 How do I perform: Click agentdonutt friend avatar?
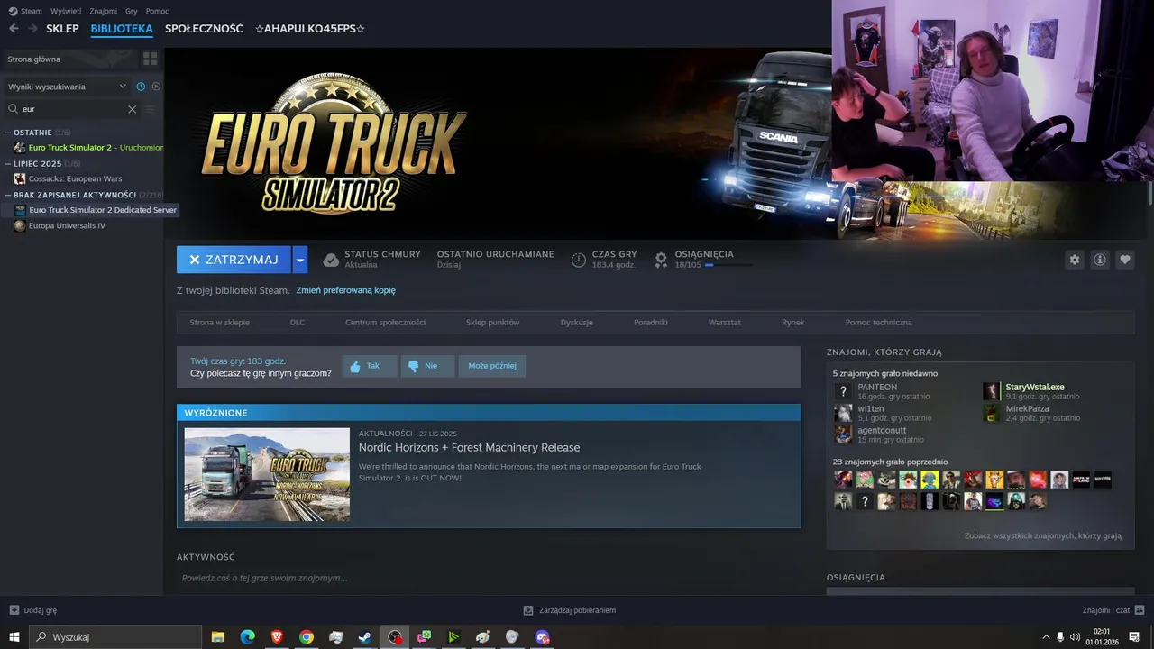[843, 434]
